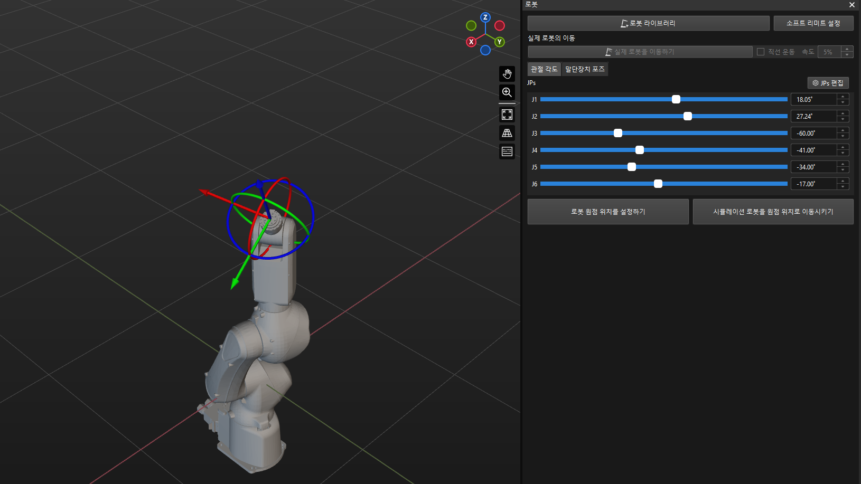Snap view to negative Z axis dot

point(485,50)
